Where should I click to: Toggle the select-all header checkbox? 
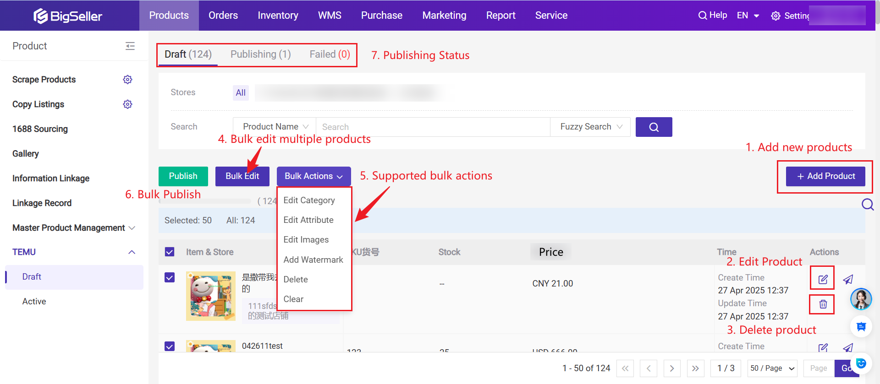pyautogui.click(x=170, y=252)
